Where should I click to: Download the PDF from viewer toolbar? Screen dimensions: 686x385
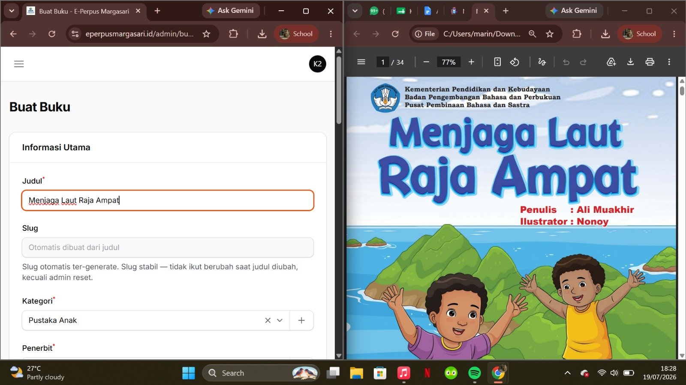630,62
